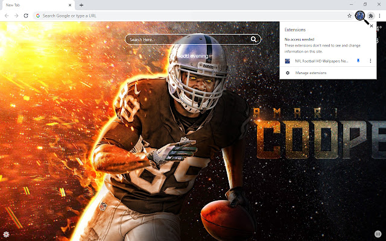This screenshot has width=386, height=241.
Task: Unpin NFL Football HD Wallpapers extension
Action: (358, 61)
